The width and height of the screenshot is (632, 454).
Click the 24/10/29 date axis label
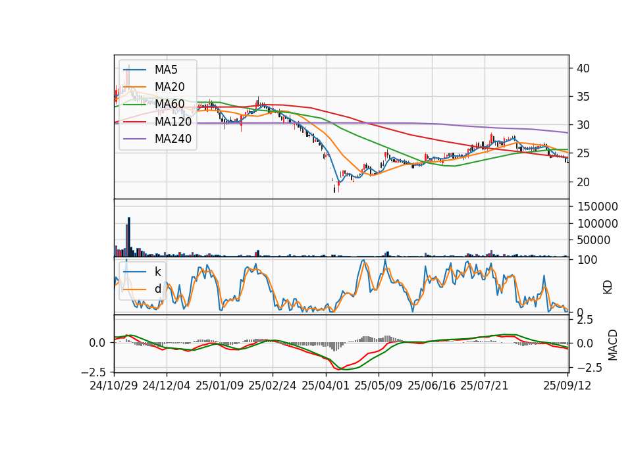(114, 386)
